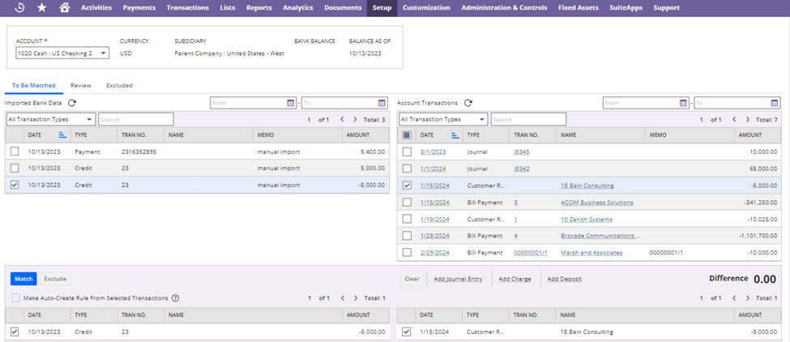Open calendar for Imported Bank Data To date

click(382, 103)
